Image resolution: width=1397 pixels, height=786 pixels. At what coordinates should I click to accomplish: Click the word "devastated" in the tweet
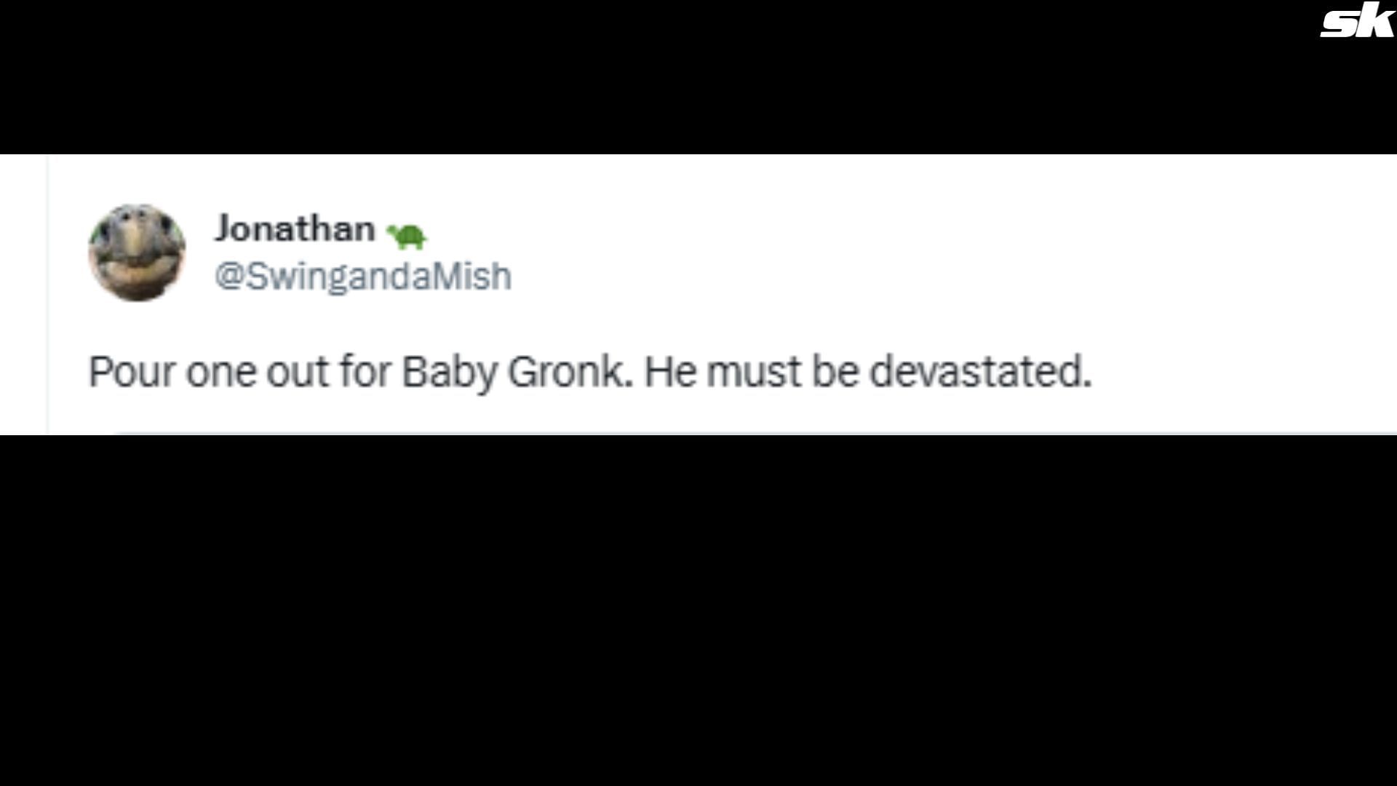[x=980, y=372]
